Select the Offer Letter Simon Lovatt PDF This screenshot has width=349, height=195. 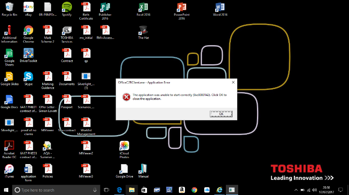click(48, 103)
